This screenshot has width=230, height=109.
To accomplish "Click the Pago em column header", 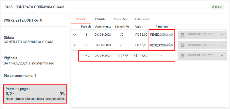I will click(162, 27).
